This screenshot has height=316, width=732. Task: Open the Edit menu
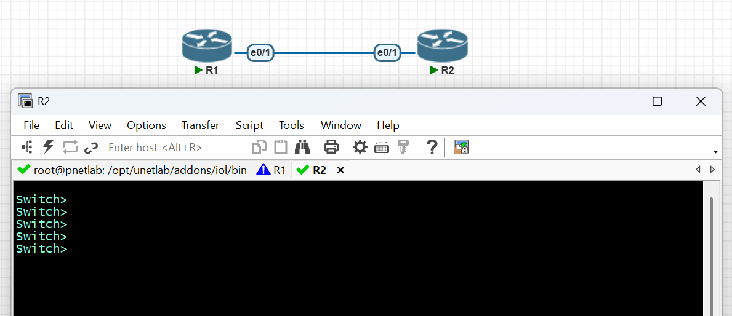point(64,125)
